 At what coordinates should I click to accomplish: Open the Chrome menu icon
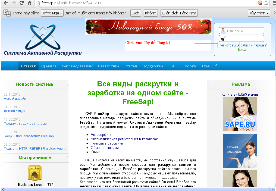pos(274,3)
